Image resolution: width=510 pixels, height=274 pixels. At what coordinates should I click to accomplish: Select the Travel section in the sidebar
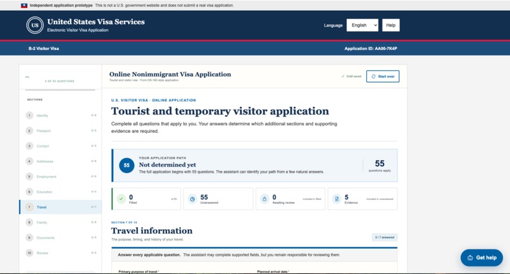61,208
